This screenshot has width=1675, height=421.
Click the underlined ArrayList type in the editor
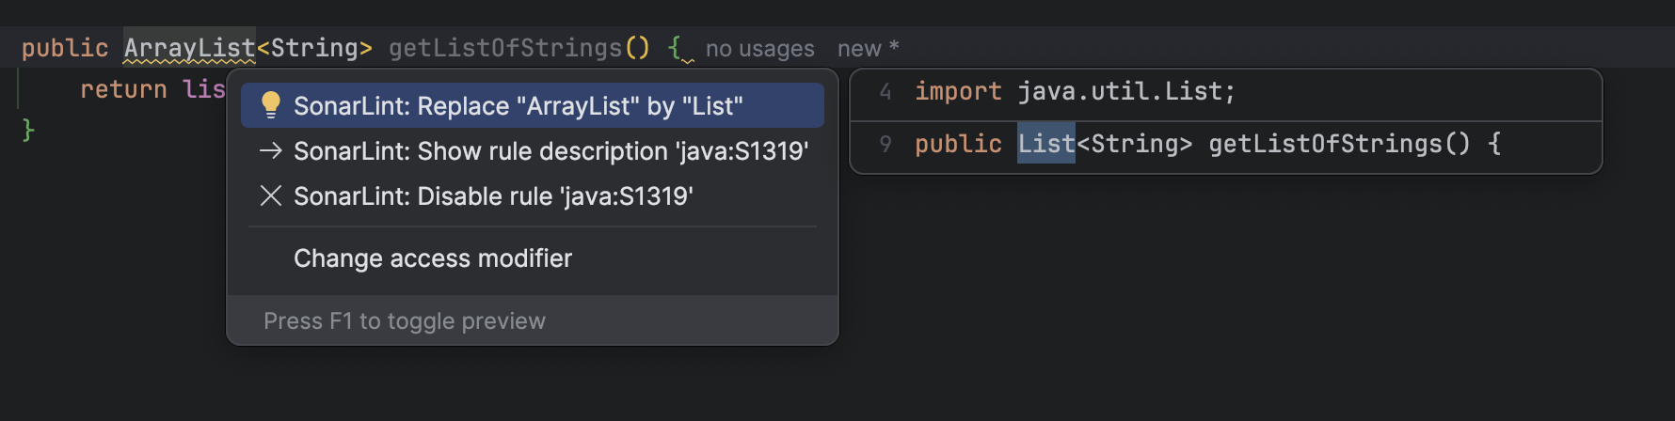(189, 48)
